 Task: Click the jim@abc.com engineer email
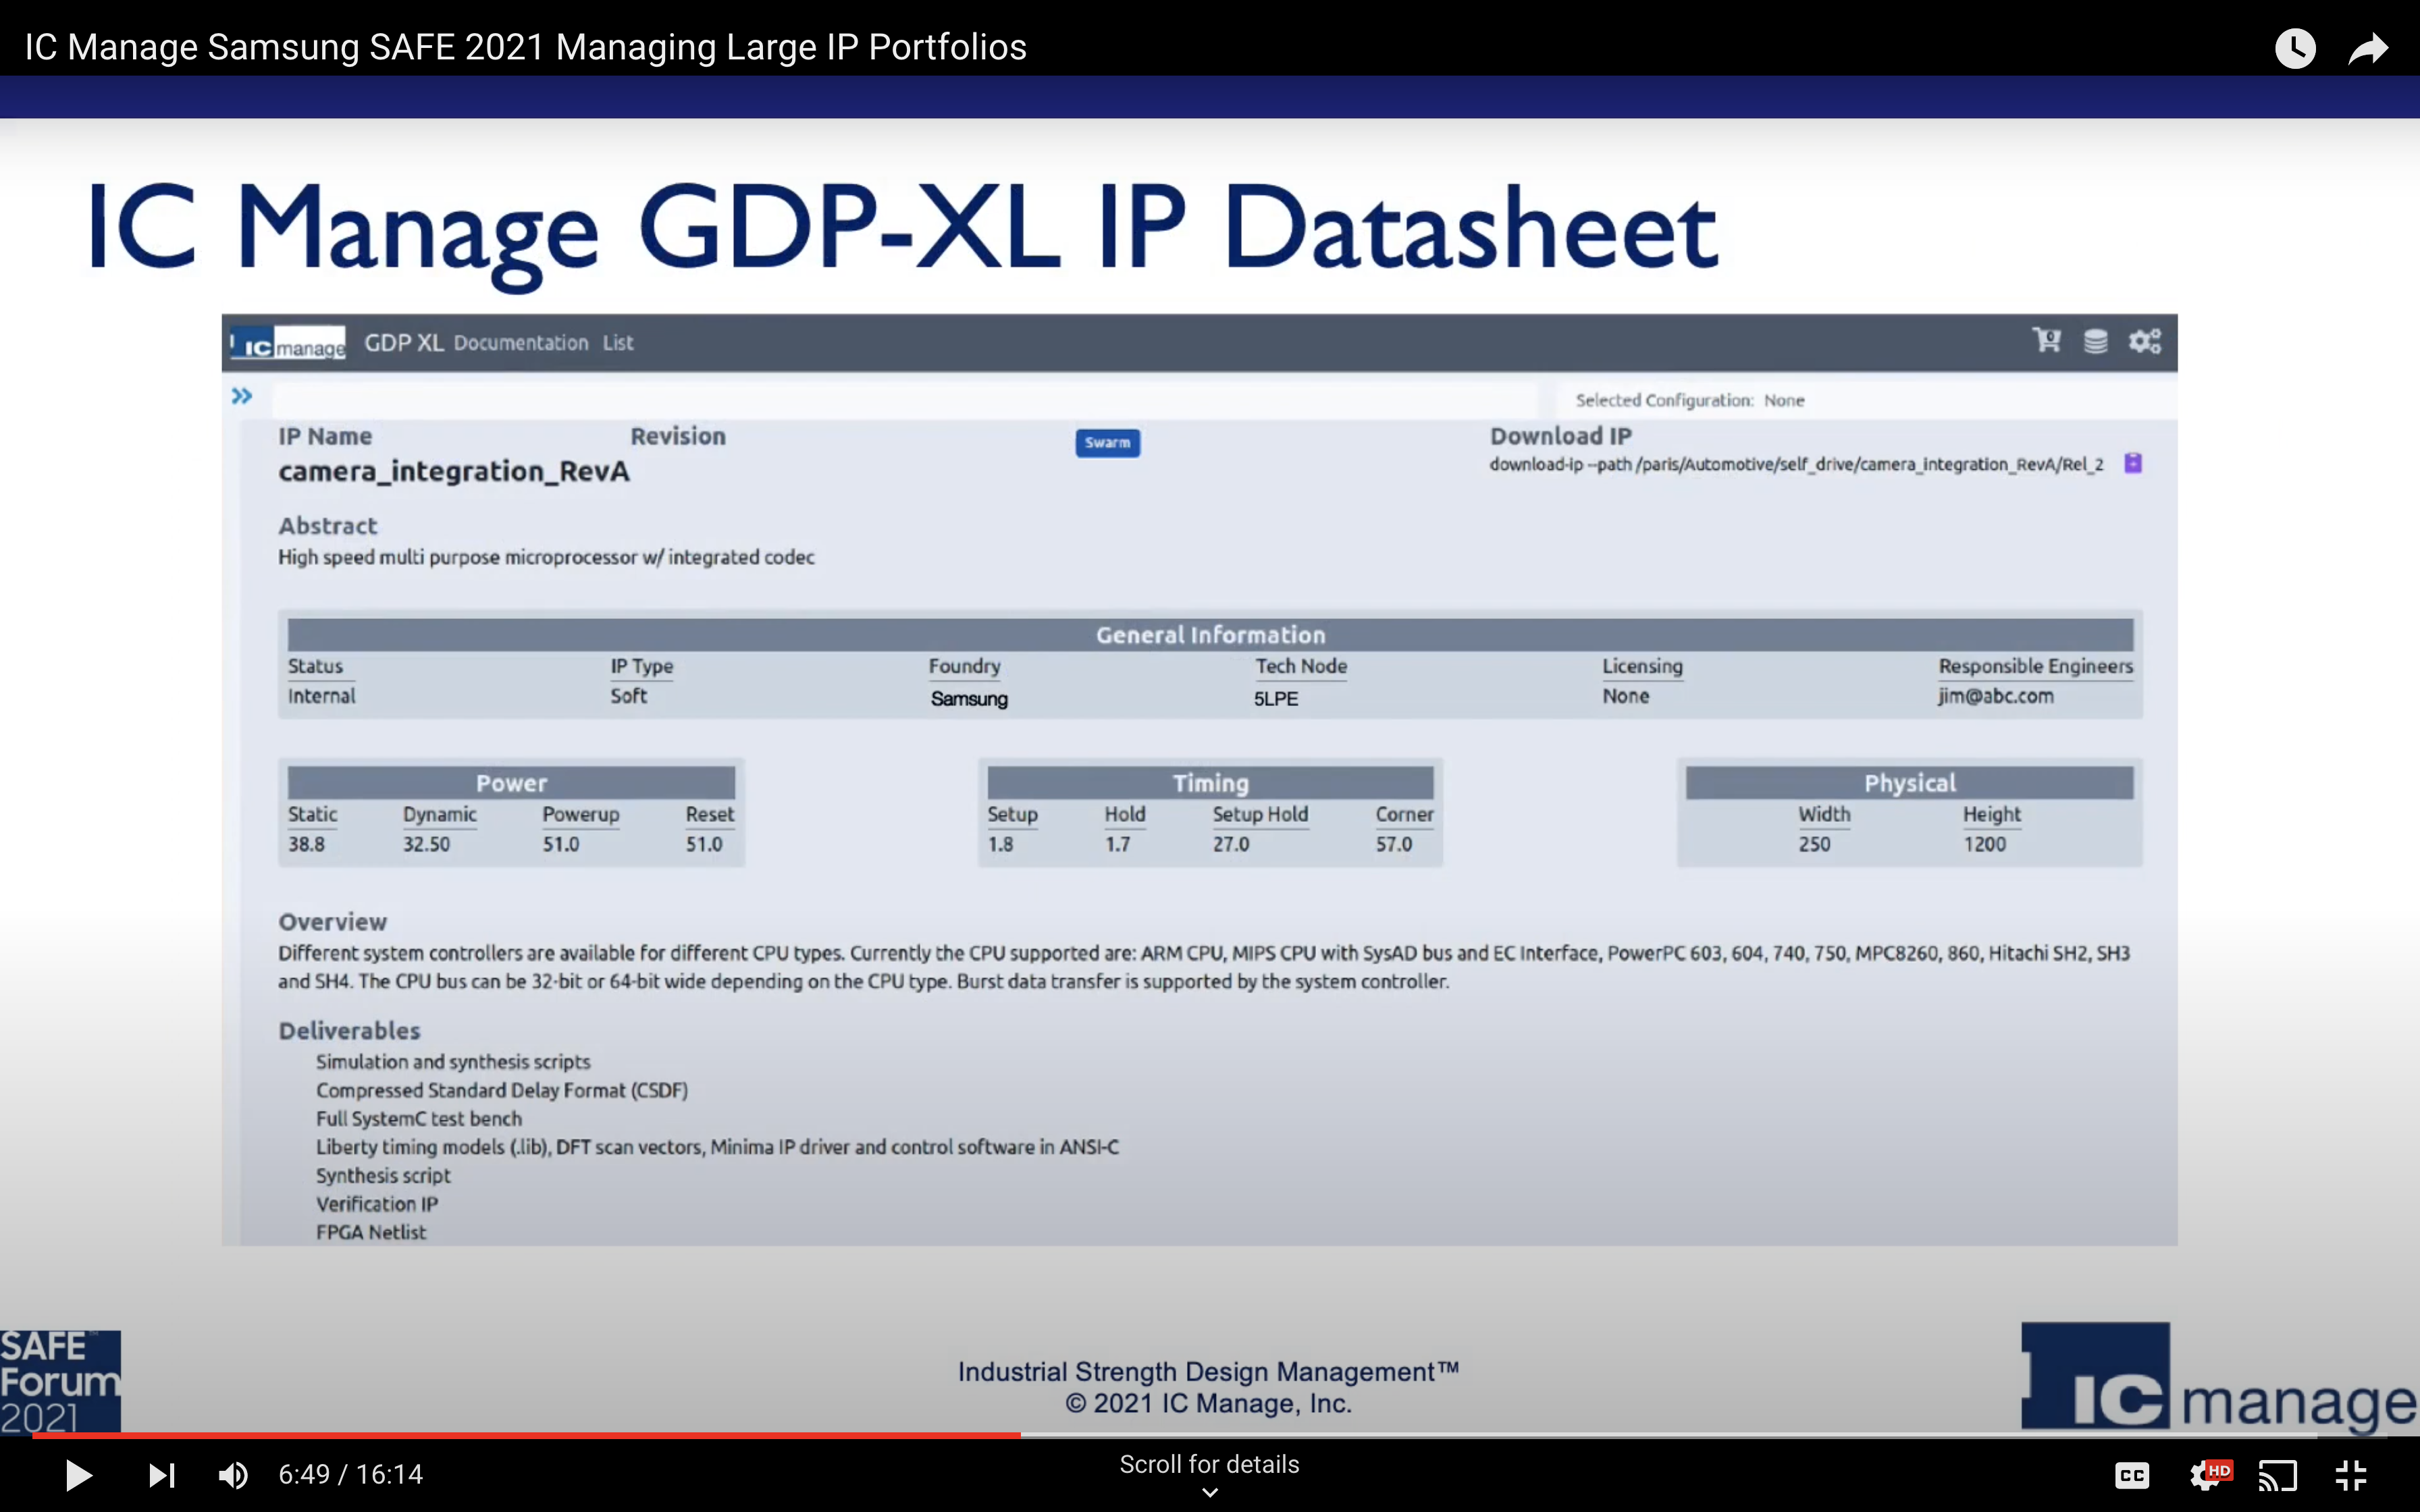[1995, 696]
